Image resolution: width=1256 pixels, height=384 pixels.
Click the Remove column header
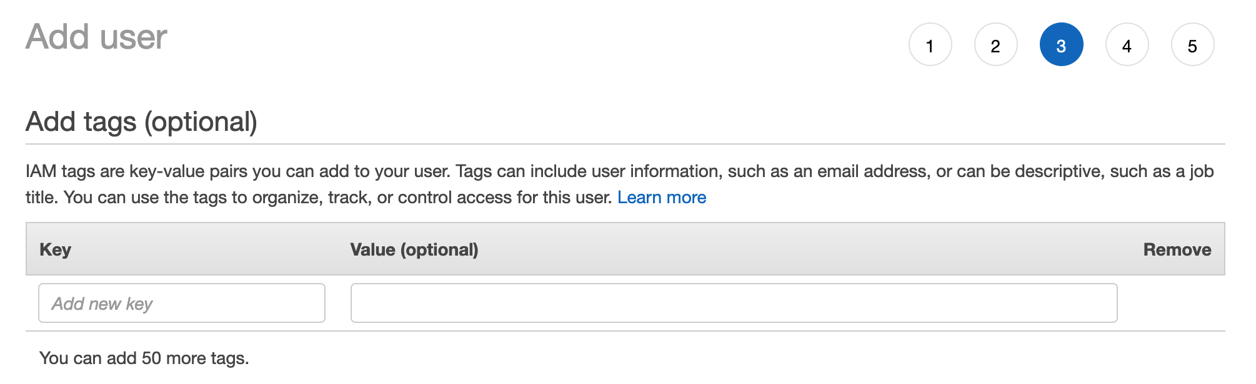point(1177,249)
